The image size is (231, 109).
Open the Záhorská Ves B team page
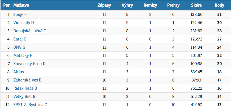coord(28,80)
